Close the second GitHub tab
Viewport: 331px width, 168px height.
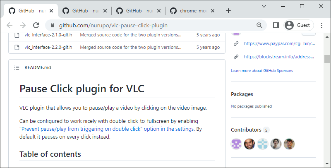coord(105,11)
